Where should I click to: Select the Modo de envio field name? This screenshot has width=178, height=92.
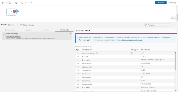87,84
